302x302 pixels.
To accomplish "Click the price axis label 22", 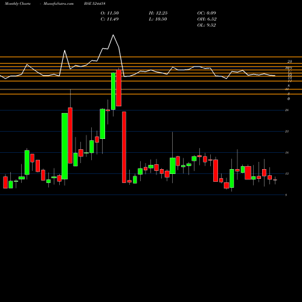I will [x=287, y=131].
